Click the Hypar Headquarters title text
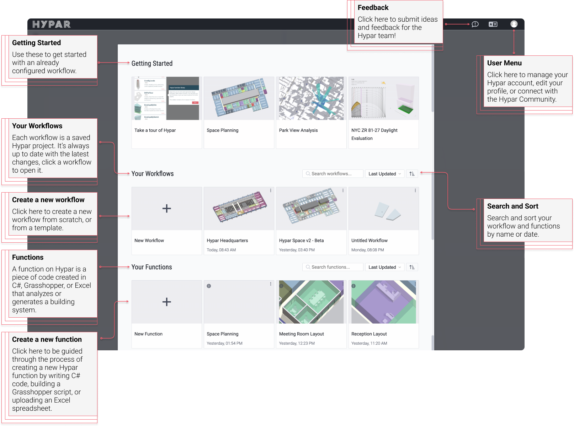The height and width of the screenshot is (426, 574). coord(228,241)
